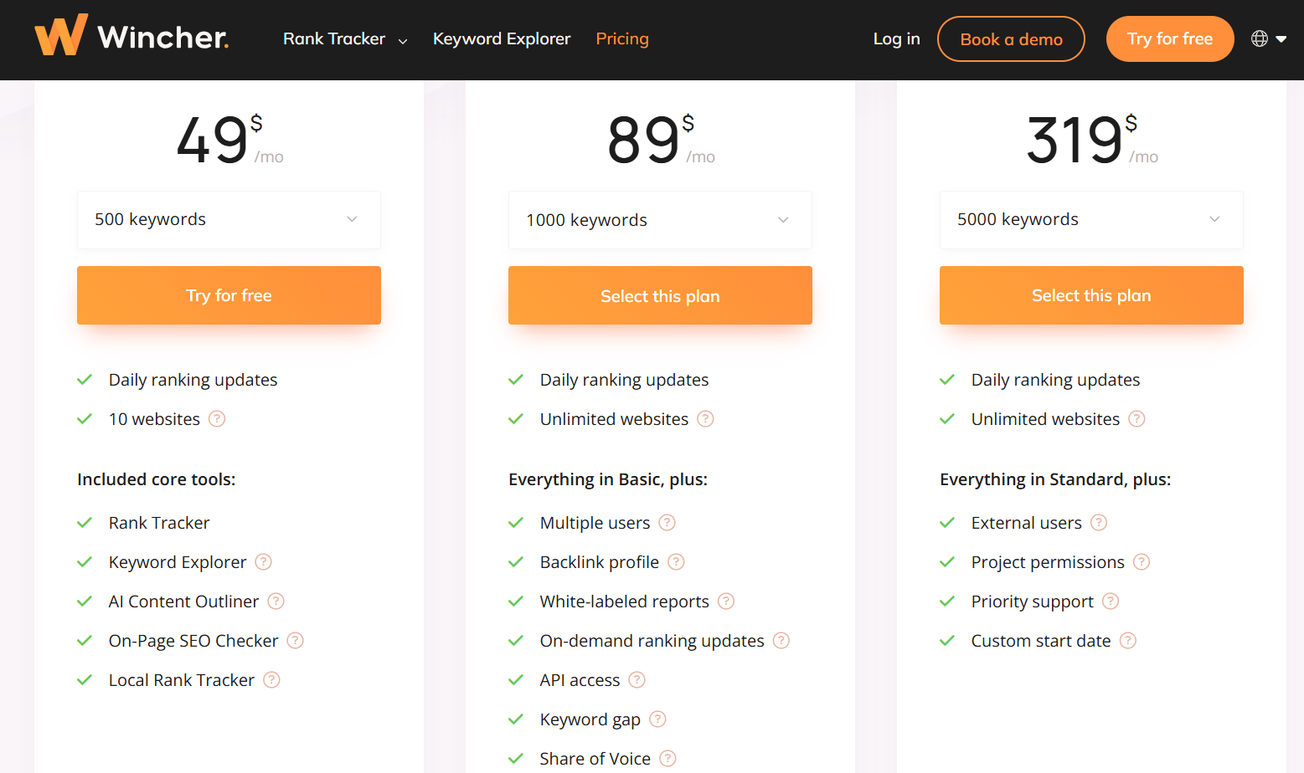Open the globe language selector
Image resolution: width=1304 pixels, height=773 pixels.
(1268, 38)
